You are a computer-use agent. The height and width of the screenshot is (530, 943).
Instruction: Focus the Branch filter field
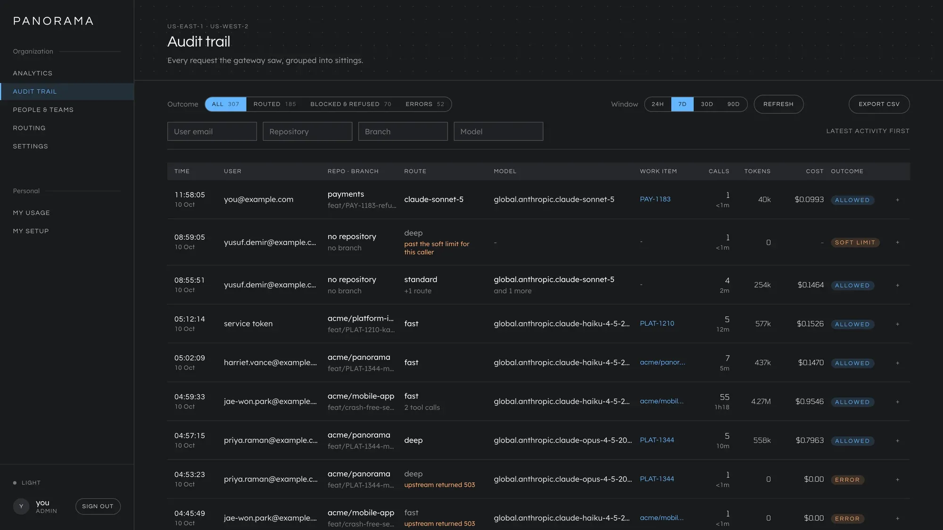coord(403,131)
